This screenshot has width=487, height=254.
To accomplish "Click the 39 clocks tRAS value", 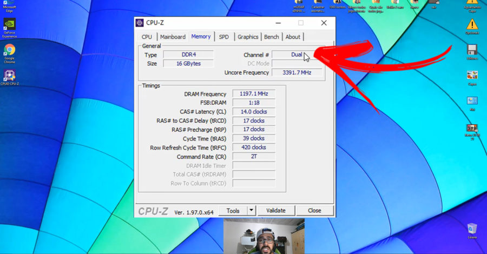I will point(254,138).
